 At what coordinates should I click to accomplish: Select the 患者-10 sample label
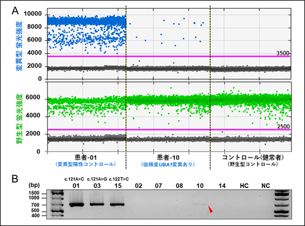[x=168, y=157]
